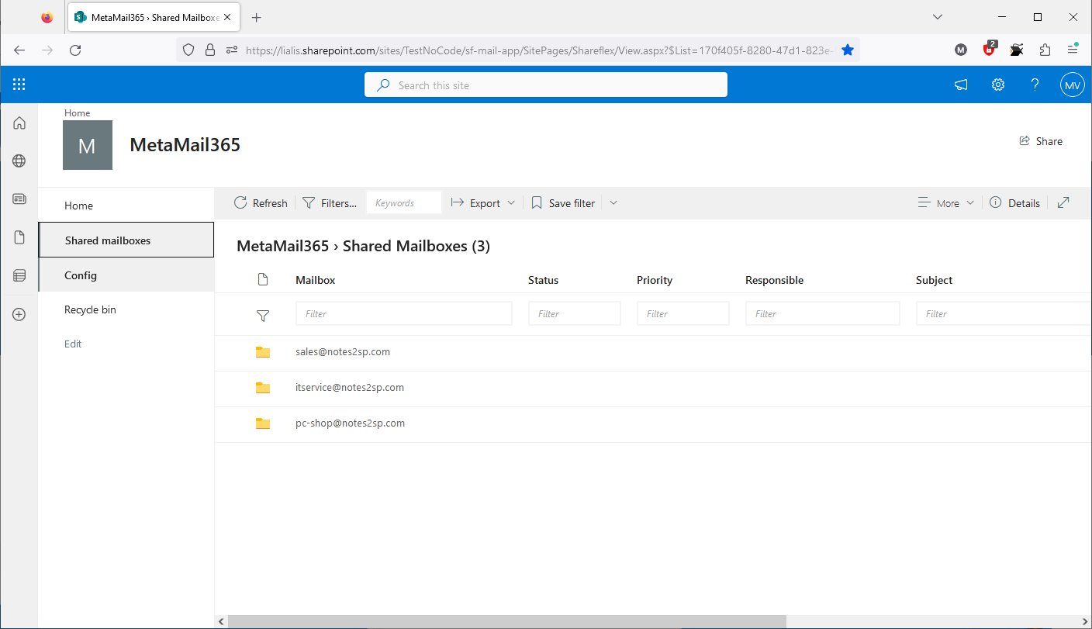Expand the Save filter dropdown chevron

click(613, 202)
